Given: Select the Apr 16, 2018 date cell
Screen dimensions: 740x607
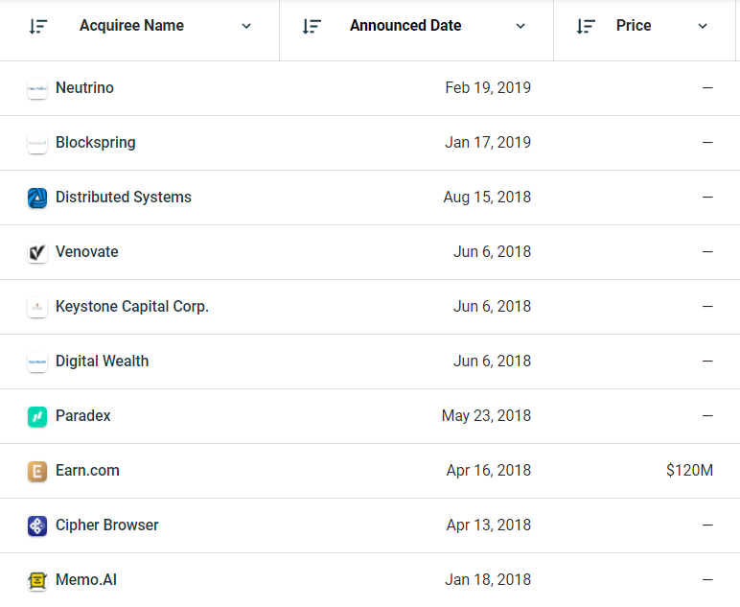Looking at the screenshot, I should click(x=489, y=471).
